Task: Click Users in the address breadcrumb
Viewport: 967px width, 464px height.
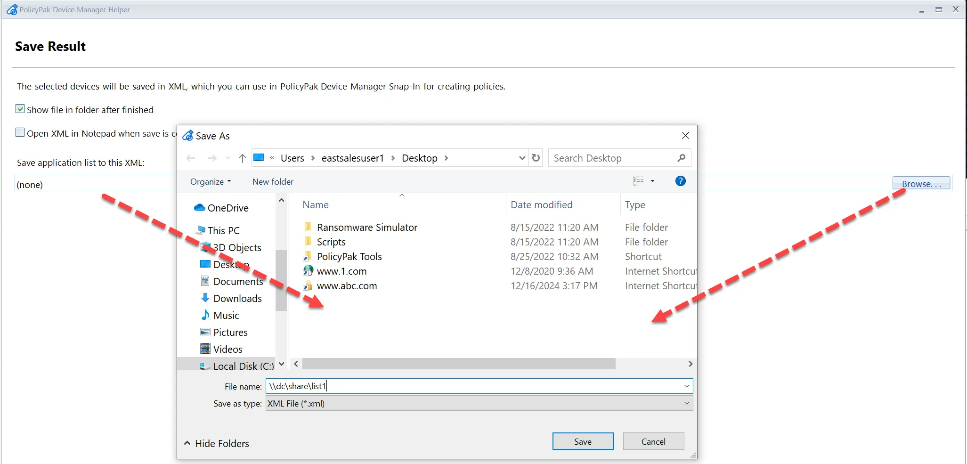Action: point(293,158)
